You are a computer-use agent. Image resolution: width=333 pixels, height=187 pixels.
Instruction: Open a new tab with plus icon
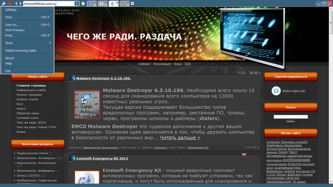(132, 3)
